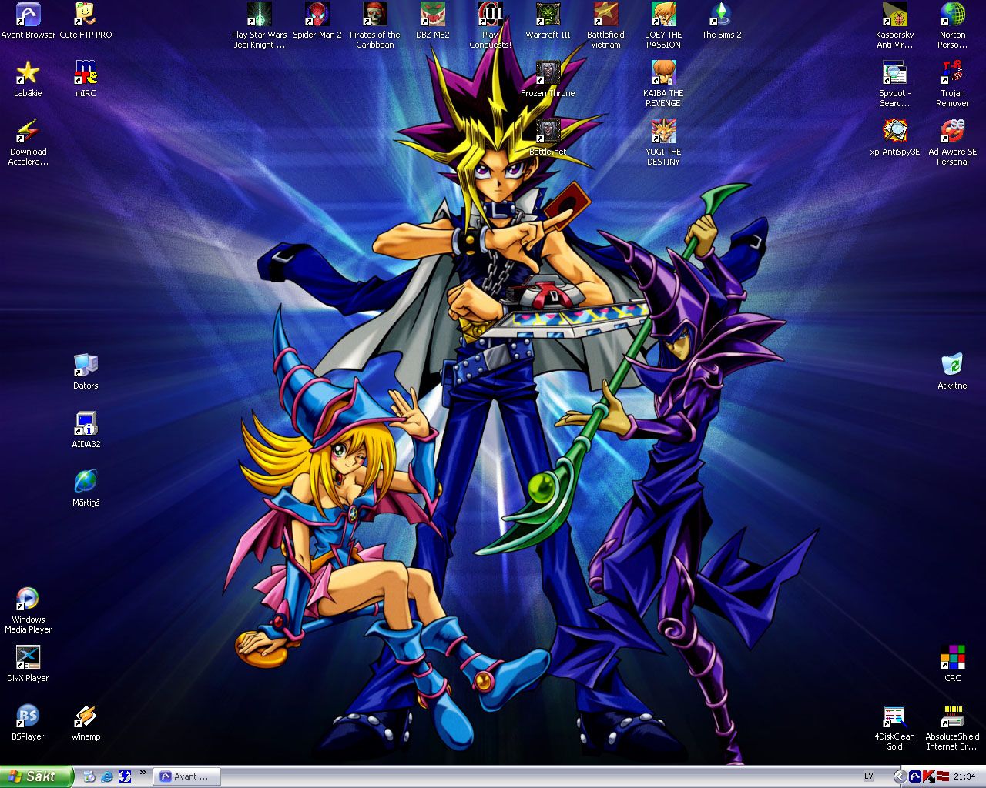Select the Spybot Search icon
The height and width of the screenshot is (788, 986).
tap(895, 85)
